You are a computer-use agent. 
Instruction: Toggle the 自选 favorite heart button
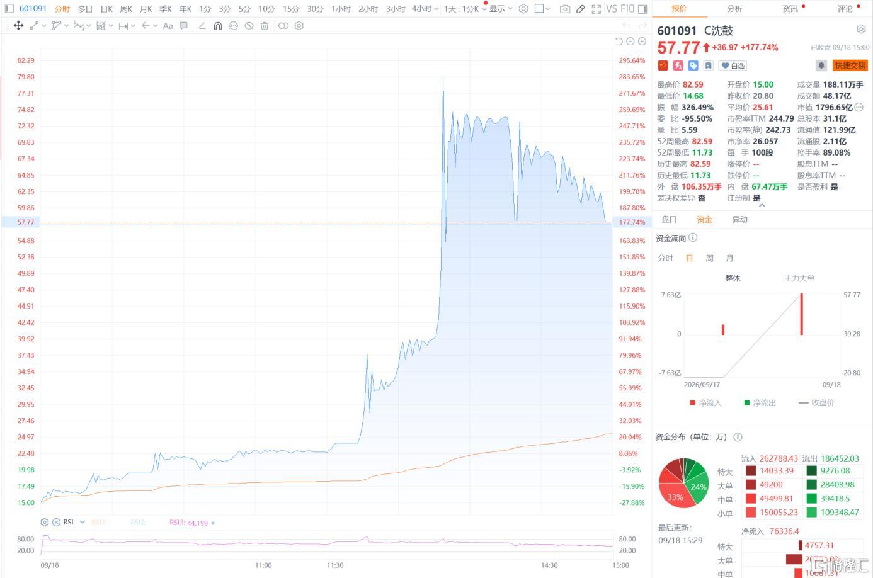733,65
